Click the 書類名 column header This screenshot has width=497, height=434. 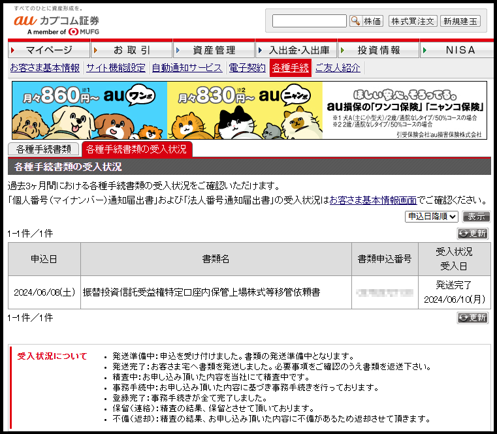click(x=216, y=259)
